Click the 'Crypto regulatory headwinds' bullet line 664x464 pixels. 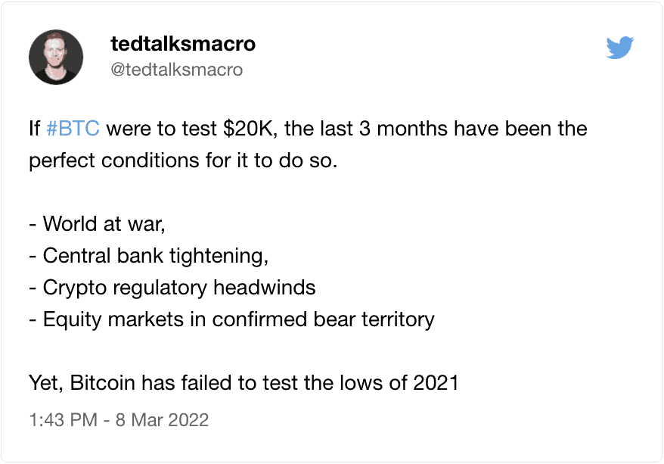point(172,288)
